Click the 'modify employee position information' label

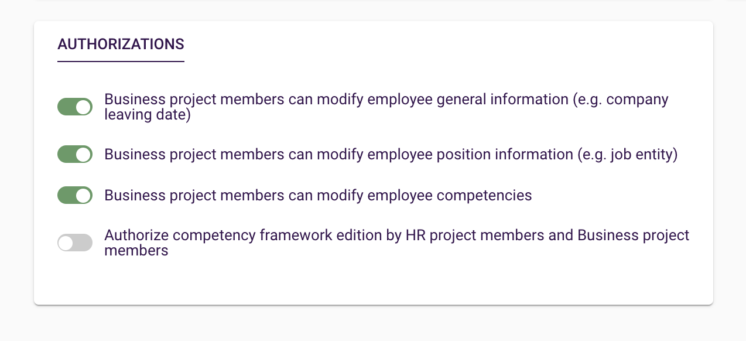point(338,155)
